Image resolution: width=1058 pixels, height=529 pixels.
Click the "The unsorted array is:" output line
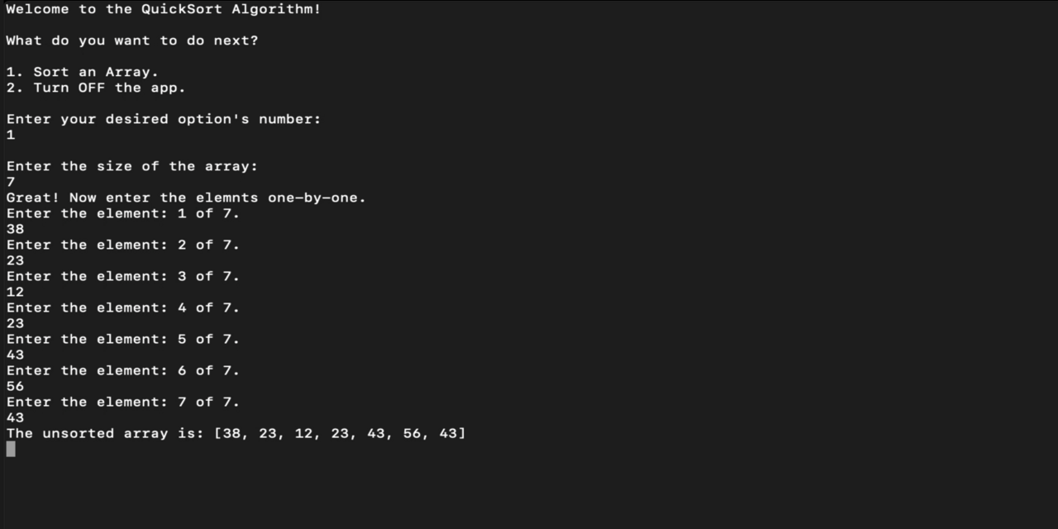[x=236, y=433]
